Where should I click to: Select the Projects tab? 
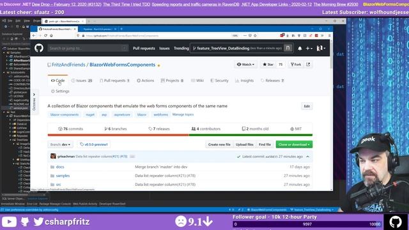point(172,80)
